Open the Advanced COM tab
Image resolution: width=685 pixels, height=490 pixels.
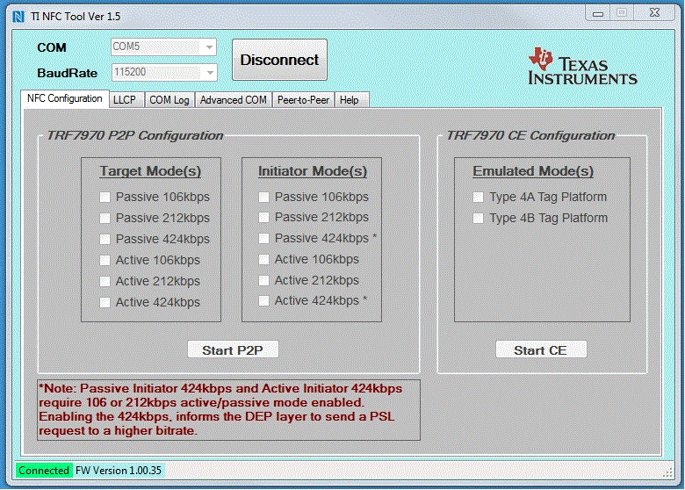point(234,100)
